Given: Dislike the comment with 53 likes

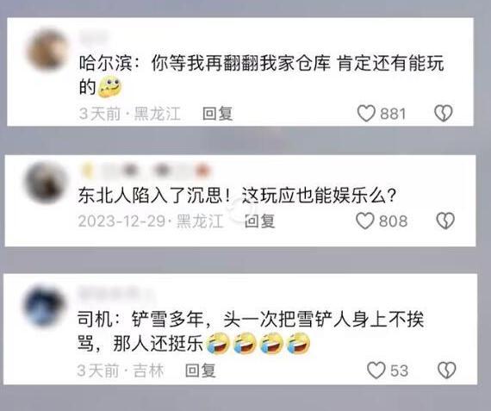Looking at the screenshot, I should coord(446,371).
